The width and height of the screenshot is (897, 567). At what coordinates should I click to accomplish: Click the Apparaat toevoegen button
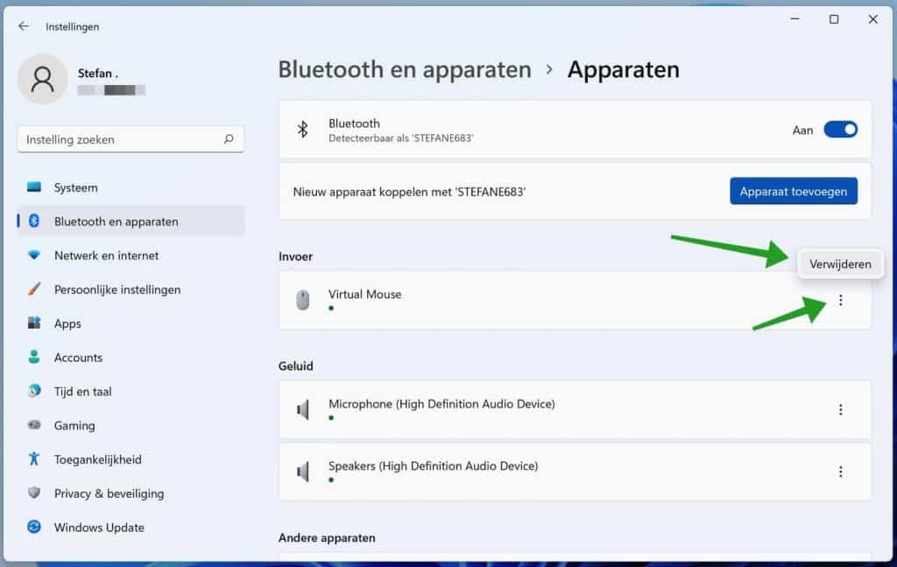[793, 190]
